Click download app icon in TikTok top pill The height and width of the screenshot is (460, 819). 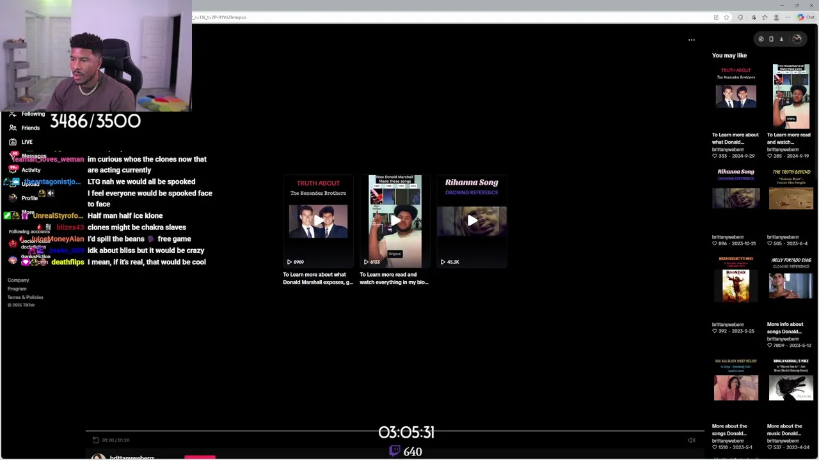point(781,39)
